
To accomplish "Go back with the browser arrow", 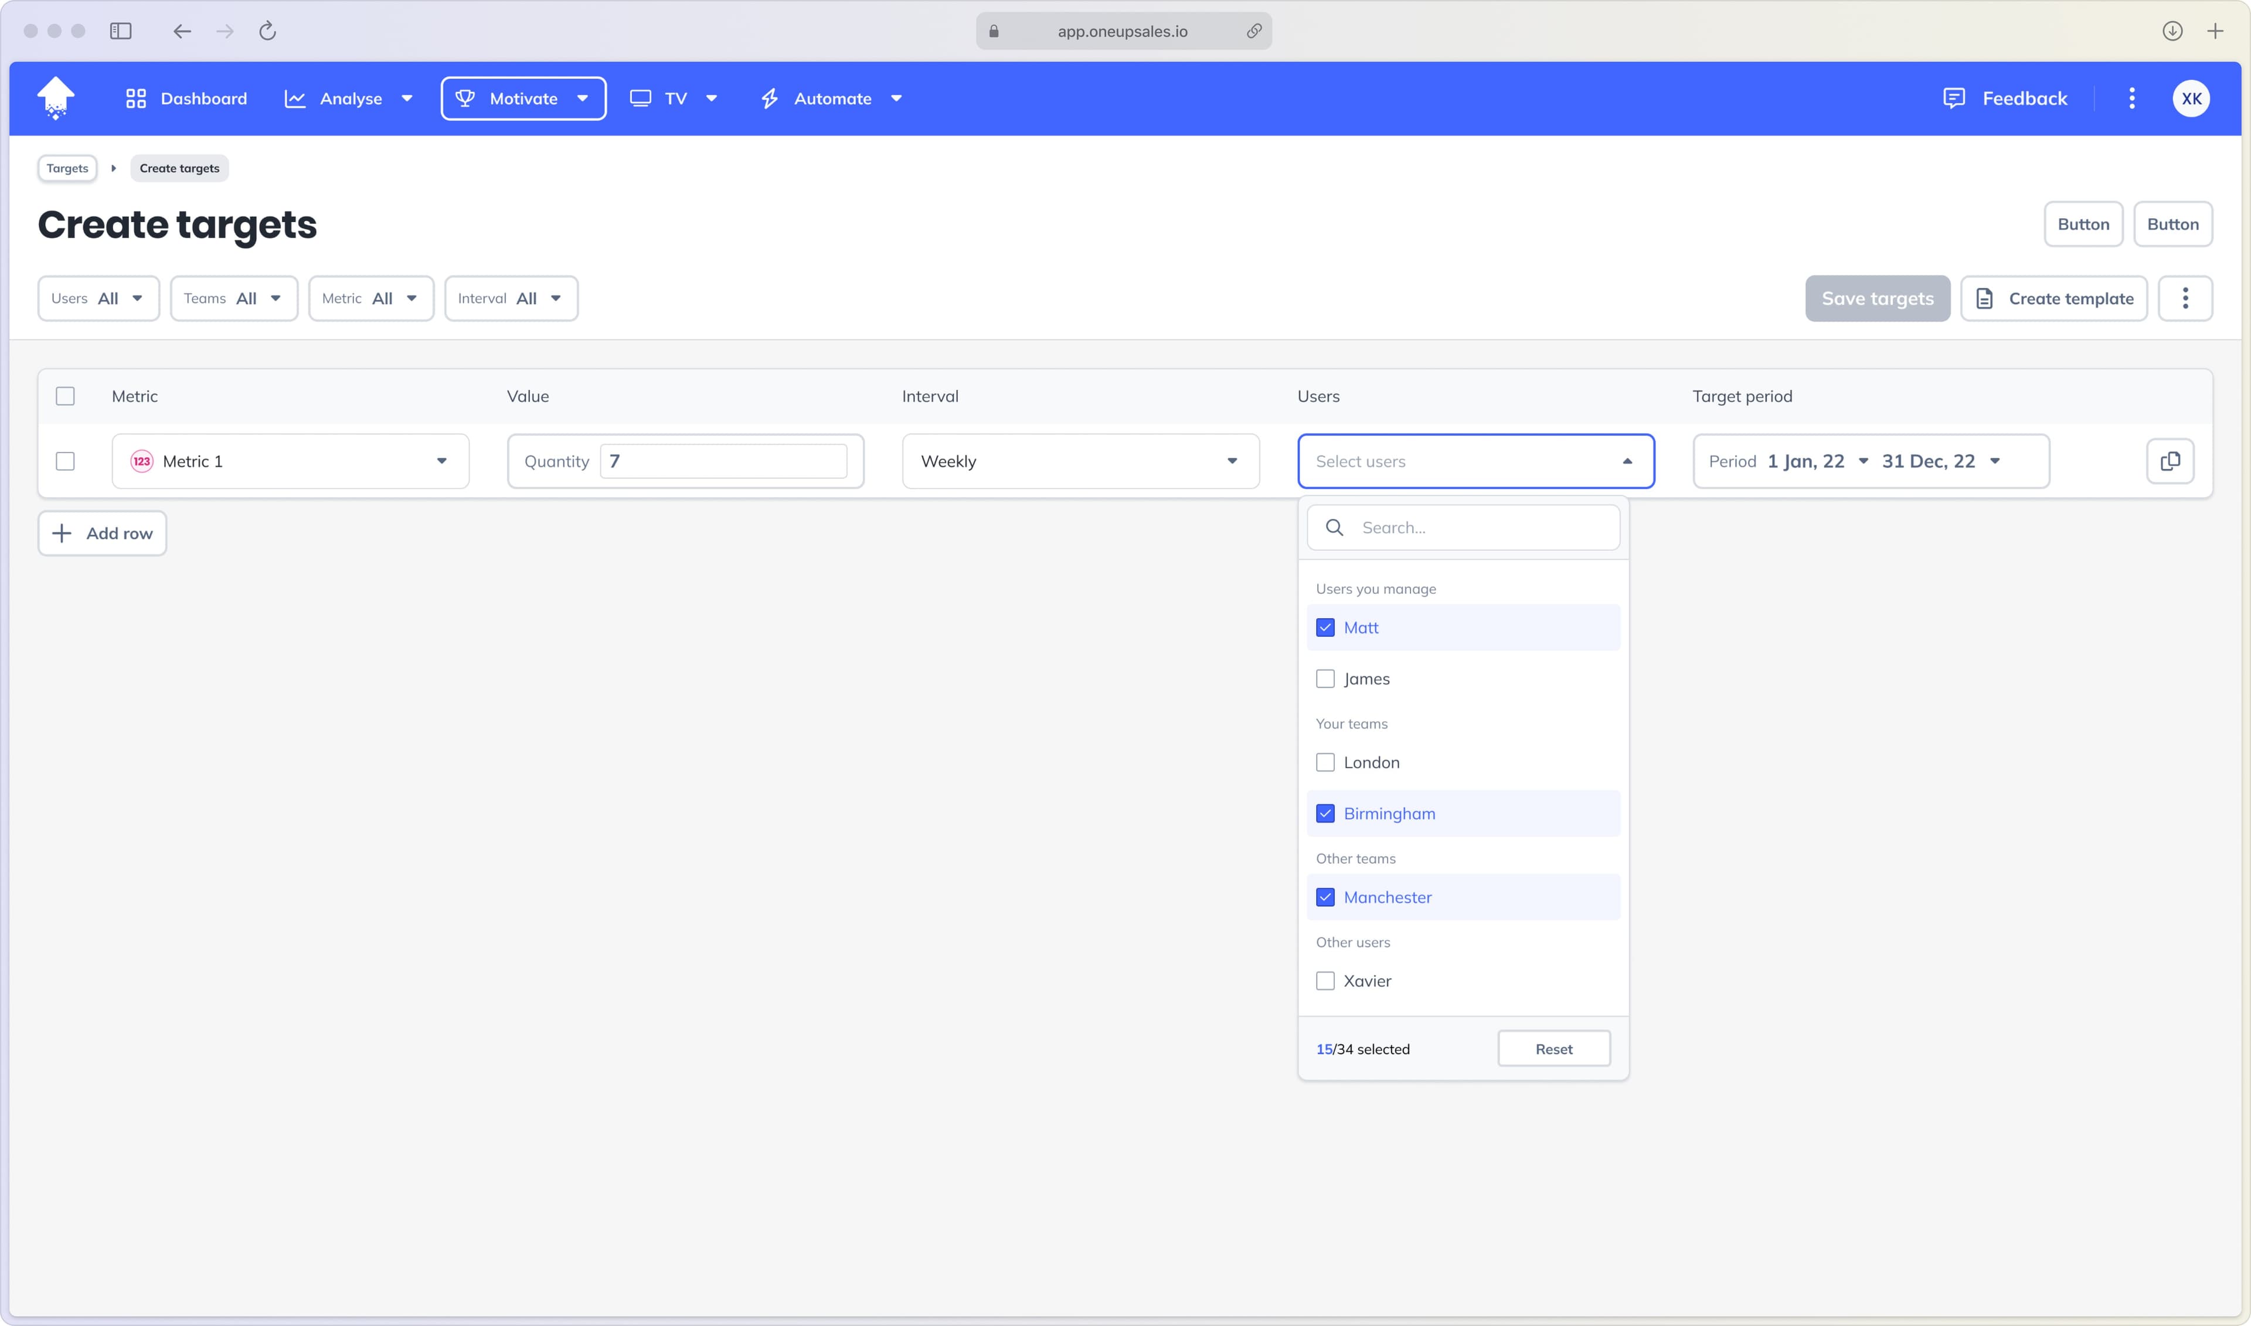I will point(182,31).
